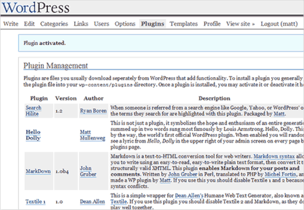Click Hello Dolly plugin name
The image size is (304, 210).
(33, 135)
